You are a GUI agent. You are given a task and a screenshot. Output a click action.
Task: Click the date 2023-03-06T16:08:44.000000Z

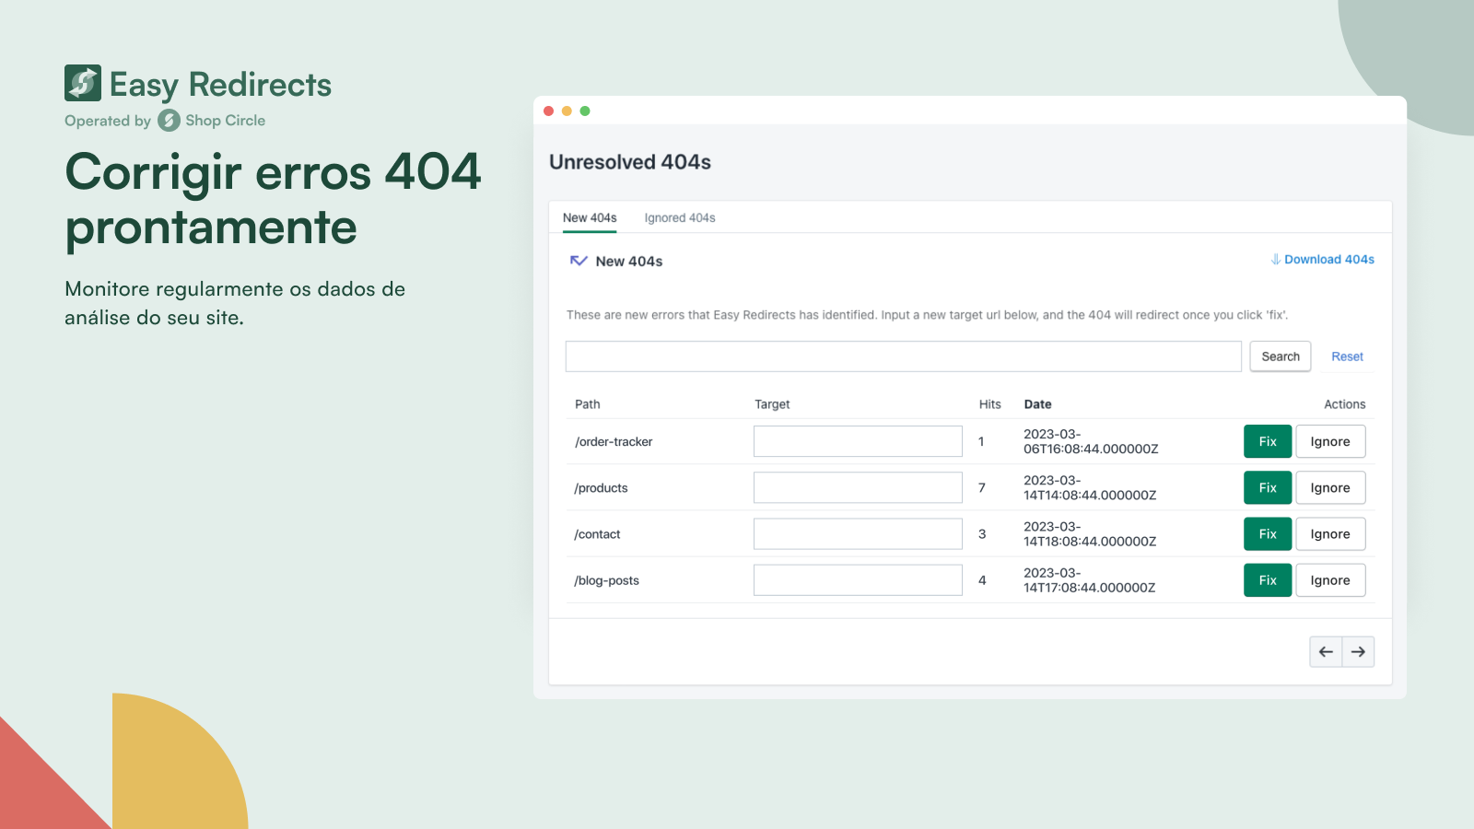pos(1091,441)
